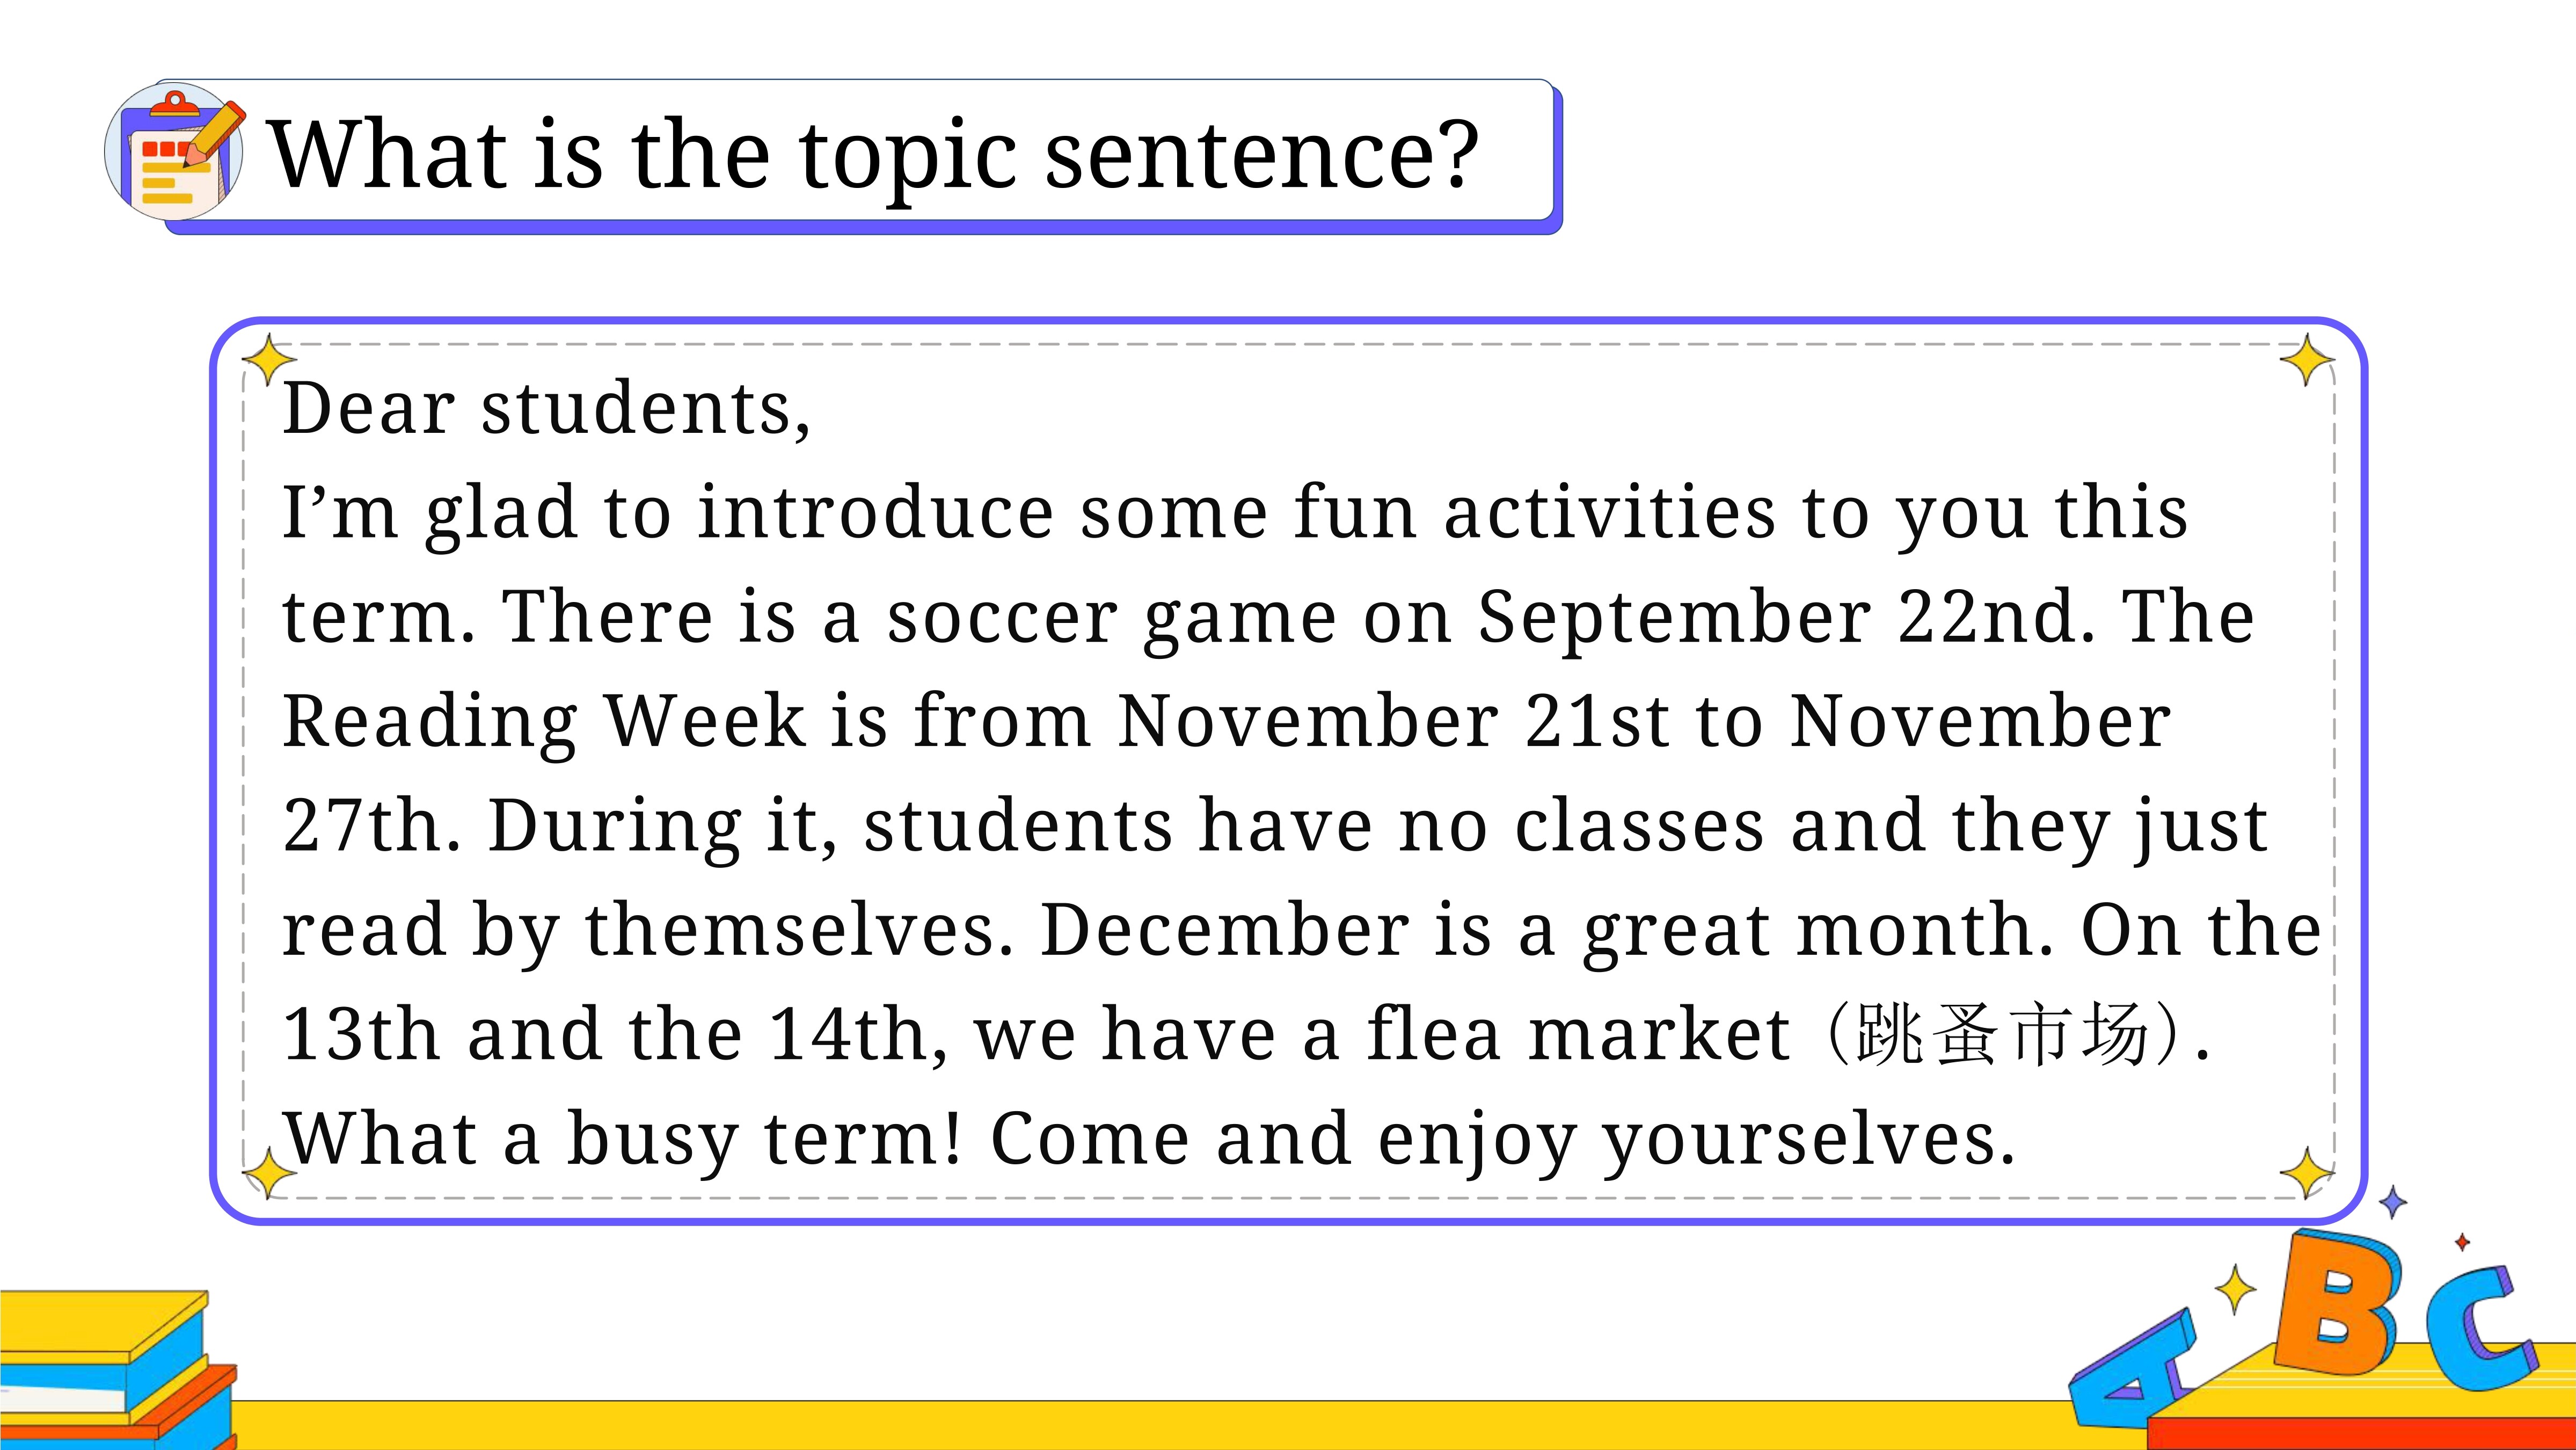Click the top-right yellow sparkle star
Viewport: 2576px width, 1450px height.
pyautogui.click(x=2307, y=359)
